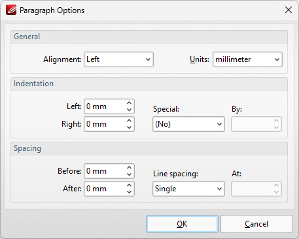Viewport: 299px width, 239px height.
Task: Click the disabled At field
Action: [256, 189]
